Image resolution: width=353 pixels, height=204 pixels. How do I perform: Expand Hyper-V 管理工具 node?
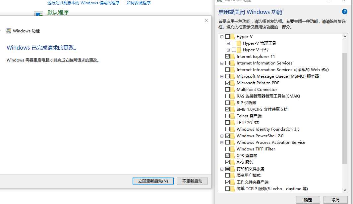pos(228,43)
